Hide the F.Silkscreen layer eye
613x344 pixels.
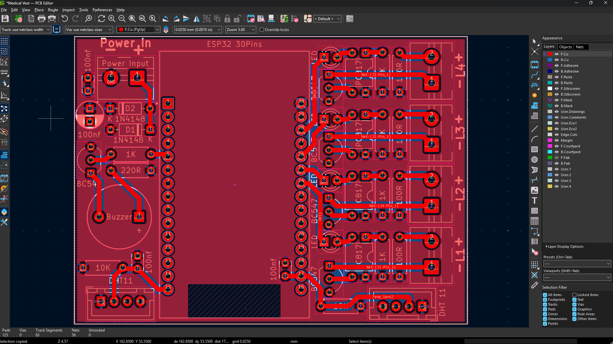[557, 89]
